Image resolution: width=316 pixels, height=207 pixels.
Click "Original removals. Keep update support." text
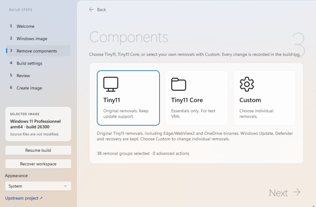coord(126,113)
